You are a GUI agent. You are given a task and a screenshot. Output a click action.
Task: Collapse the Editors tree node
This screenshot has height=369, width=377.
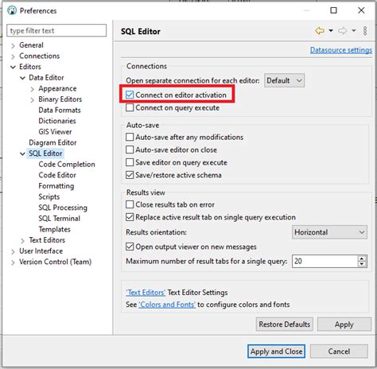click(x=13, y=67)
